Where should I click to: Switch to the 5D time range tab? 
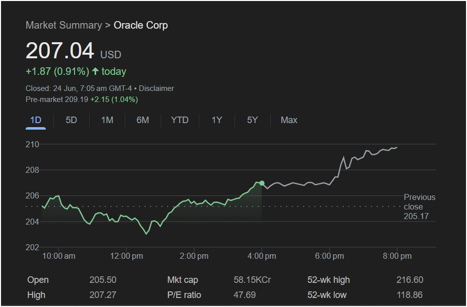click(71, 120)
